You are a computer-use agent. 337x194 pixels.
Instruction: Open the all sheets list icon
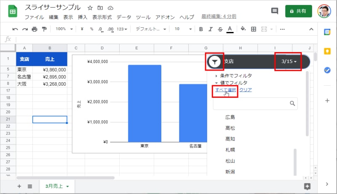tap(30, 186)
